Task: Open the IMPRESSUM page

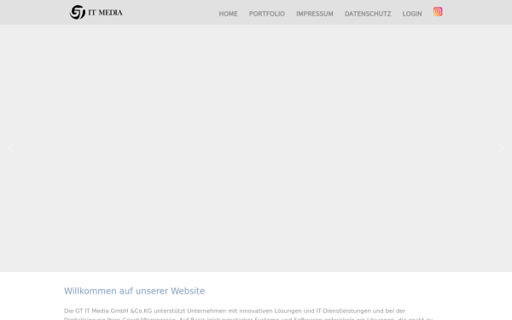Action: click(315, 14)
